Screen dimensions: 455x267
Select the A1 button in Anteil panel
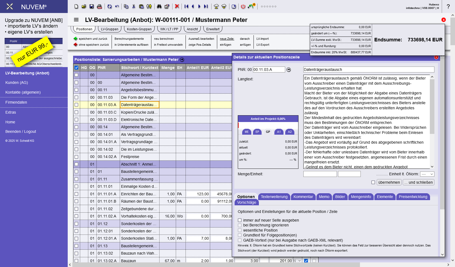tap(279, 132)
